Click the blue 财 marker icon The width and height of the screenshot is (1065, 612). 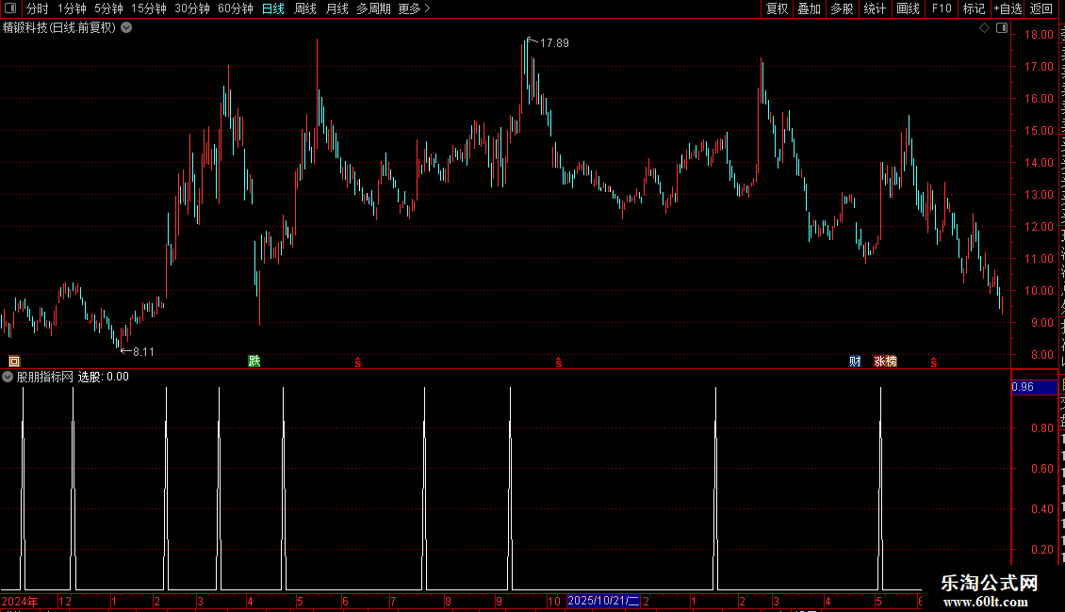(855, 361)
